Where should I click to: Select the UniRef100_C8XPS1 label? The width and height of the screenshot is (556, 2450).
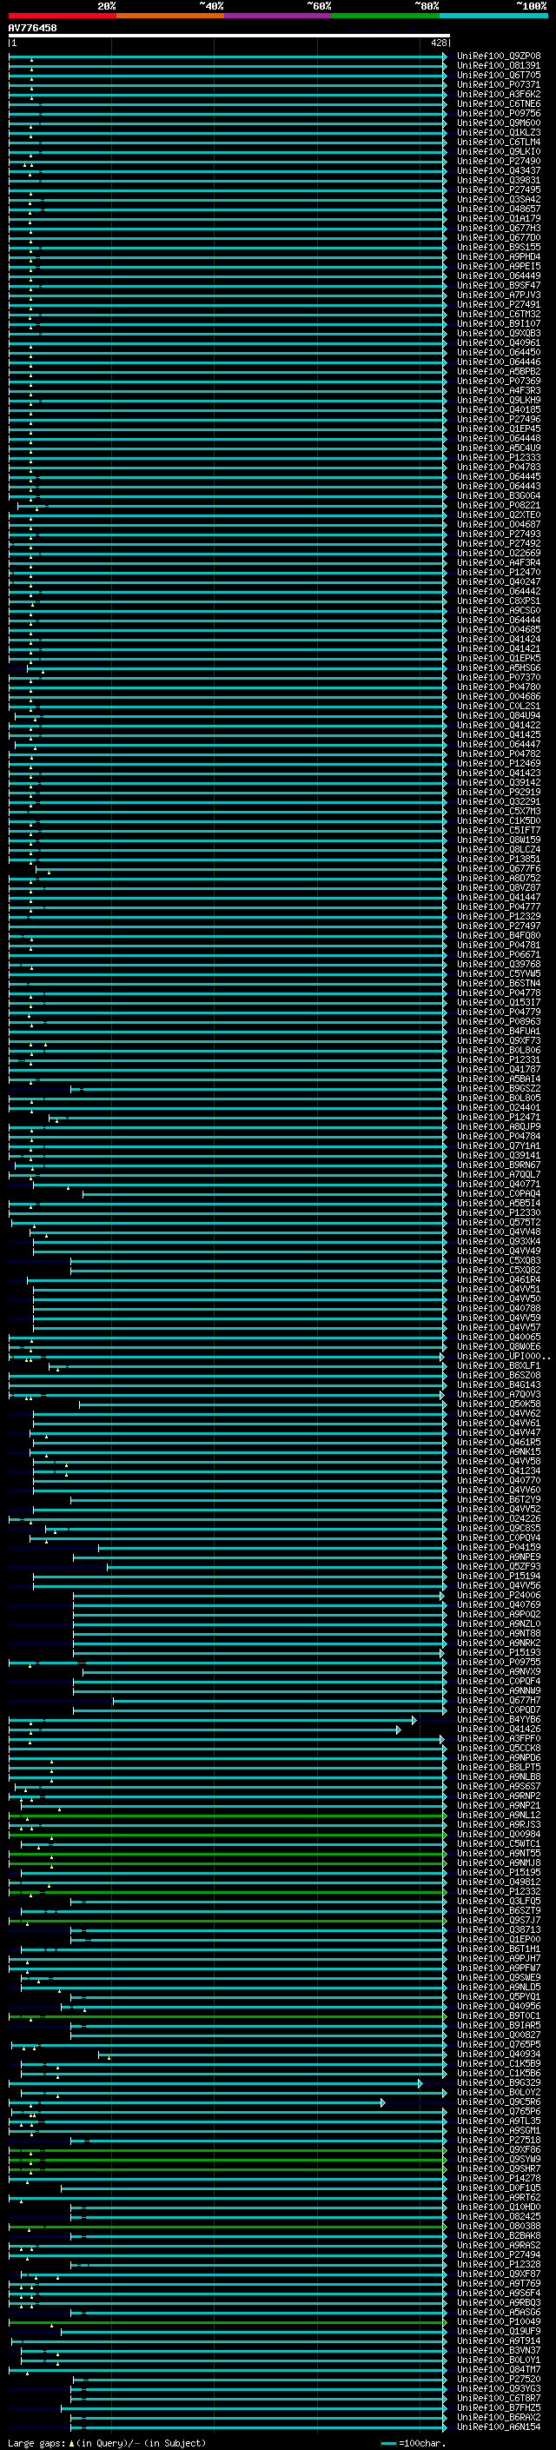(x=499, y=601)
